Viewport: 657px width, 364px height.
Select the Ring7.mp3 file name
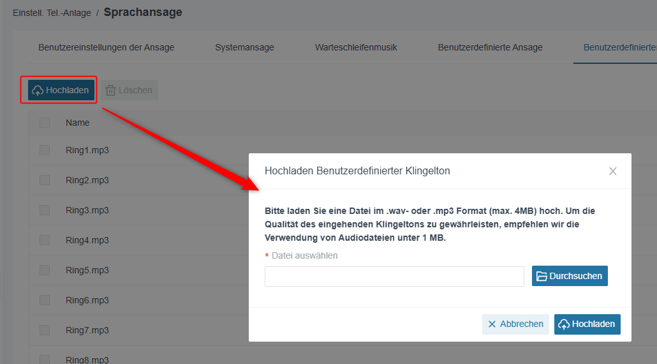pyautogui.click(x=87, y=330)
